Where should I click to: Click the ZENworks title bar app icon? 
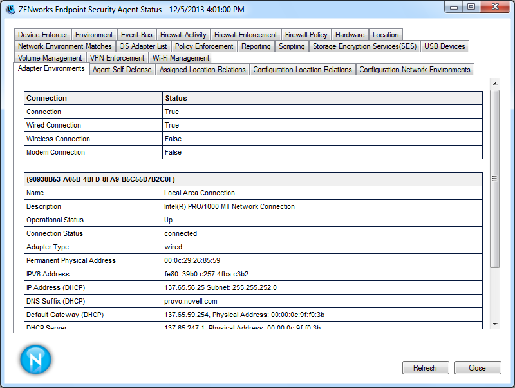10,9
